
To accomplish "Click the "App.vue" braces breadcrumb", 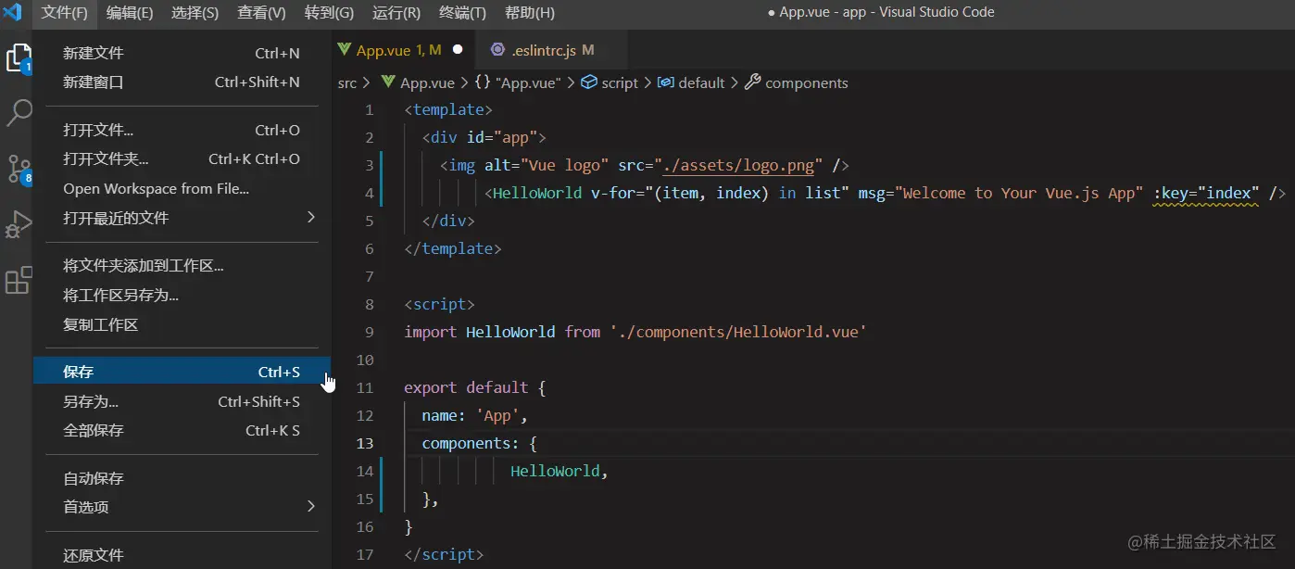I will (x=518, y=82).
